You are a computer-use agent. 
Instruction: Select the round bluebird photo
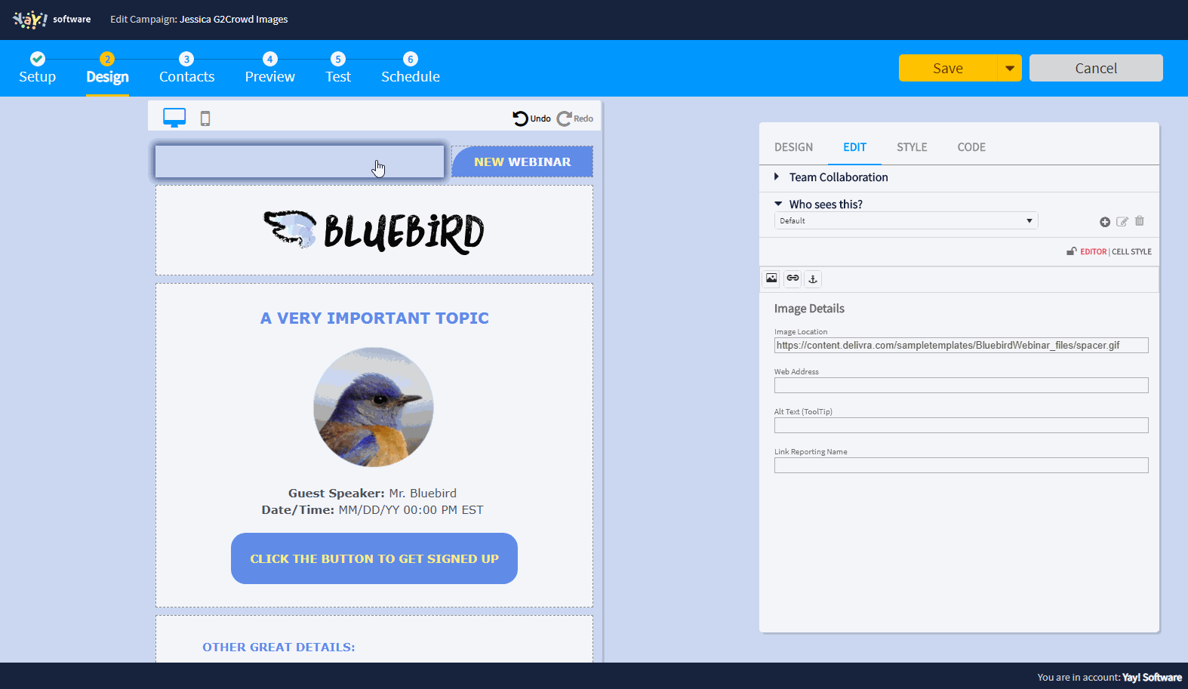pos(374,407)
